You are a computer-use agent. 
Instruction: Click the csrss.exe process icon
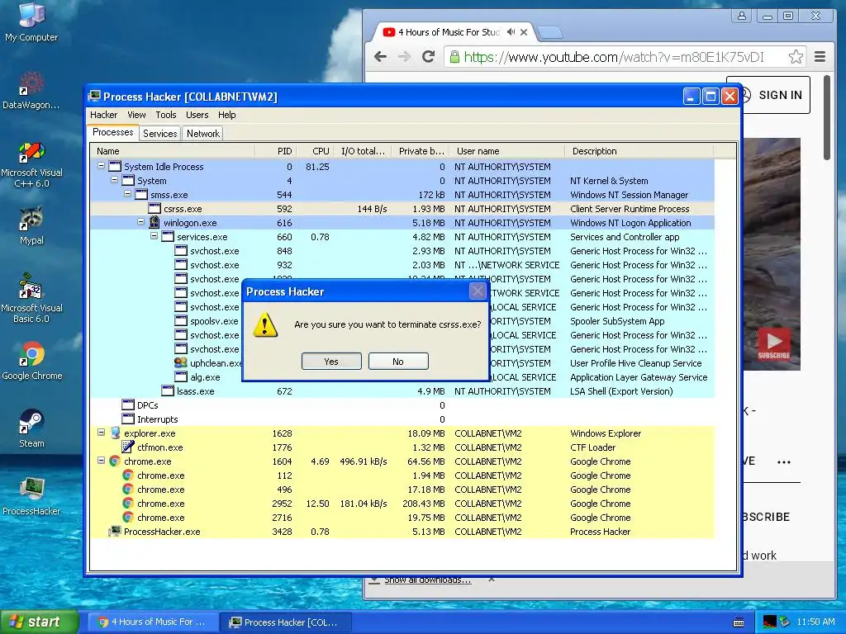[154, 209]
